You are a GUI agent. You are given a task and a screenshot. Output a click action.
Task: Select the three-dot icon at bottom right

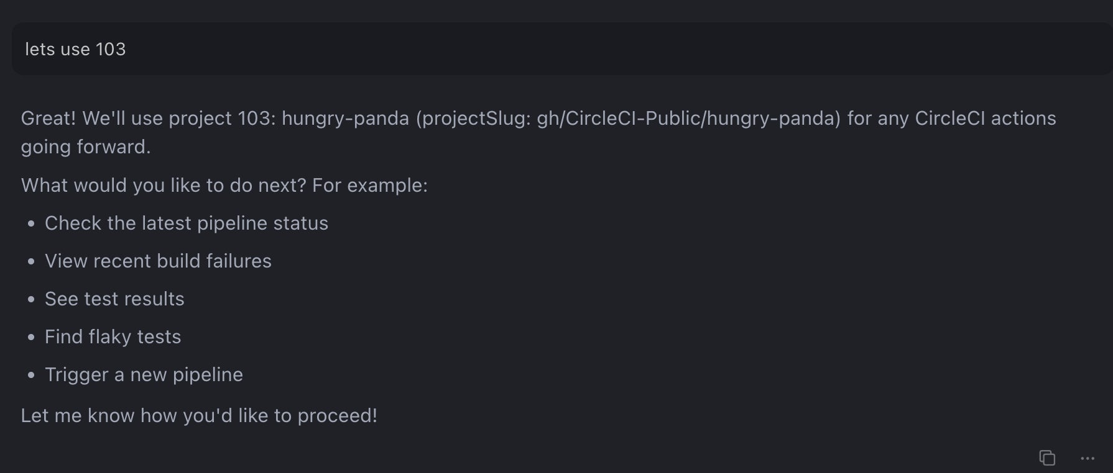(1087, 459)
